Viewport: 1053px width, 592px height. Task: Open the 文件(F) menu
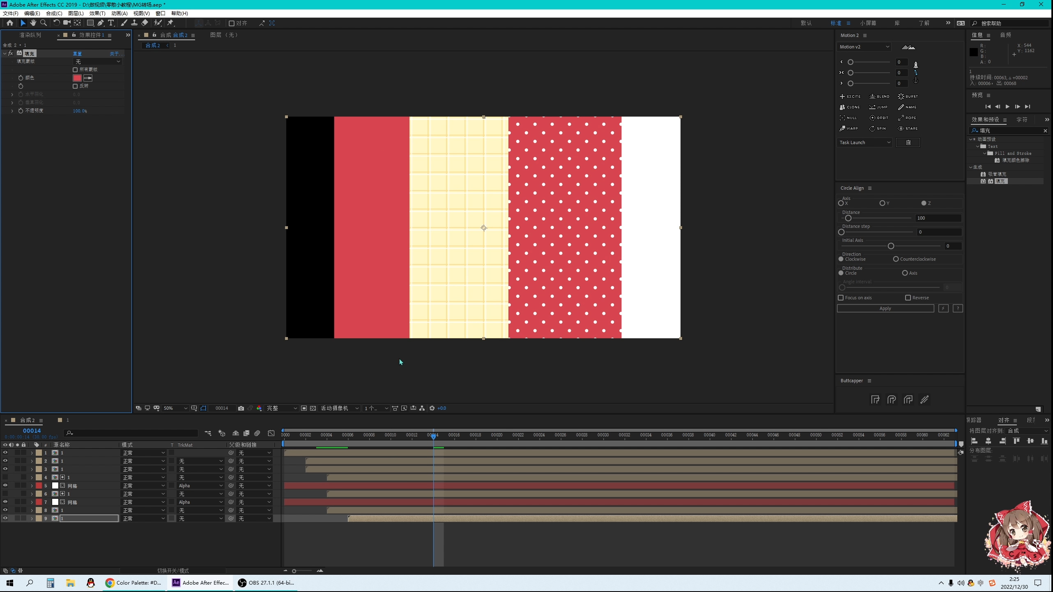tap(11, 13)
